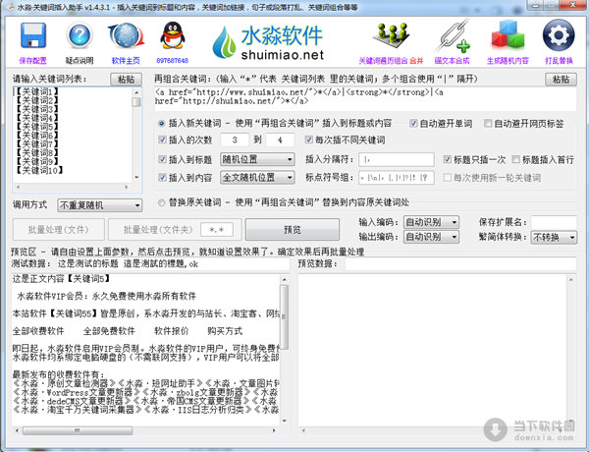Click minimum insert count field showing 3
Viewport: 589px width, 452px height.
click(x=235, y=140)
